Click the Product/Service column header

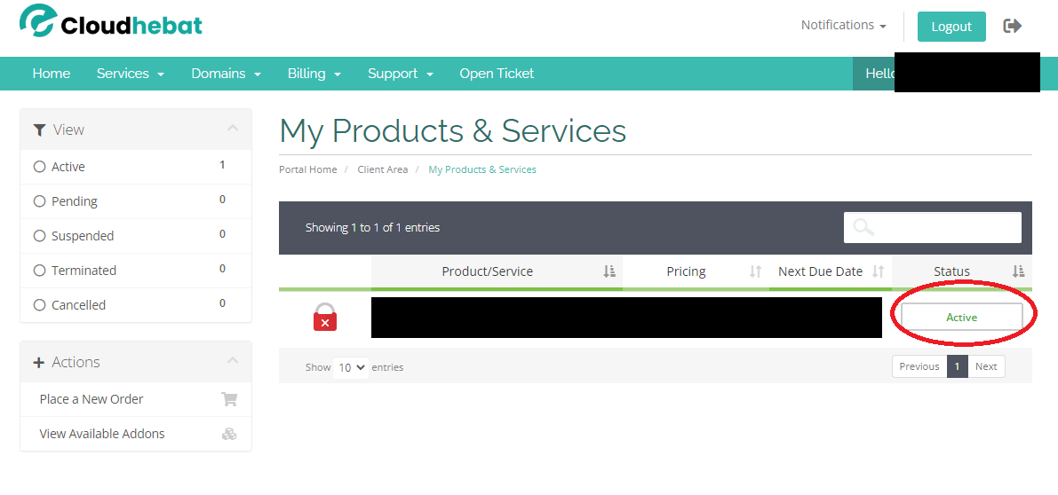(x=497, y=271)
